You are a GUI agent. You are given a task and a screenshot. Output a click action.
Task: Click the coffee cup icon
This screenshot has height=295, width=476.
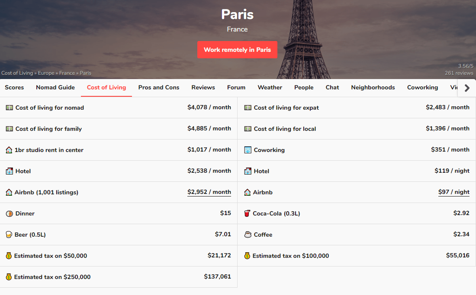pyautogui.click(x=248, y=235)
